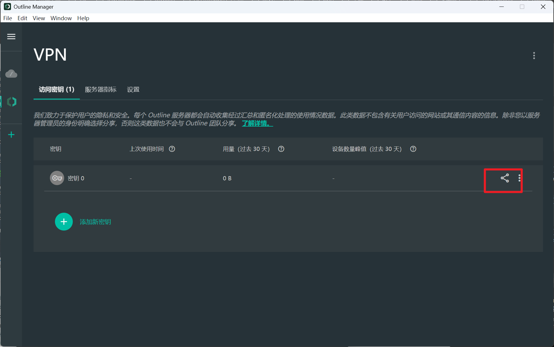This screenshot has height=347, width=554.
Task: Show help for 用量 (过去 30 天) column
Action: [x=281, y=149]
